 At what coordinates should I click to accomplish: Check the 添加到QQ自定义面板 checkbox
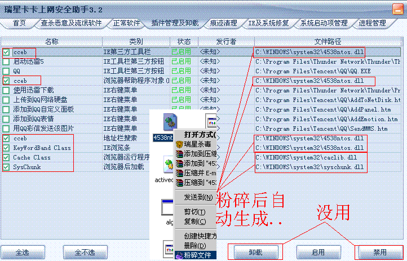click(6, 110)
